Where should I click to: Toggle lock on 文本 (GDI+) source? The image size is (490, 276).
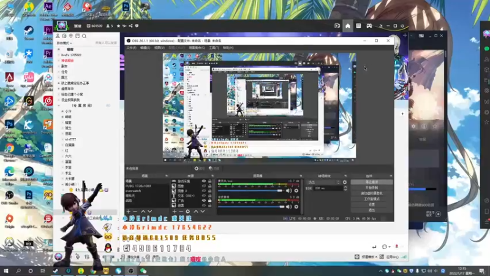209,196
